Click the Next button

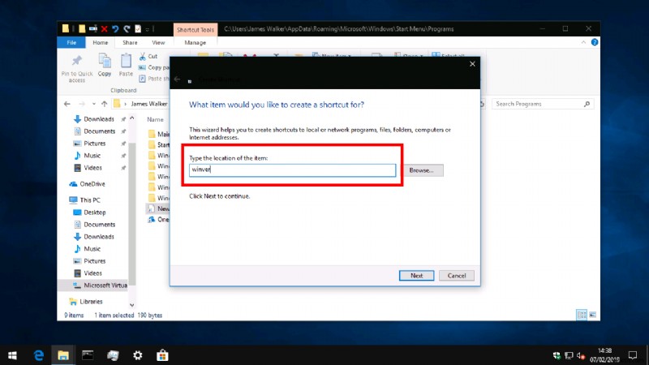point(416,276)
